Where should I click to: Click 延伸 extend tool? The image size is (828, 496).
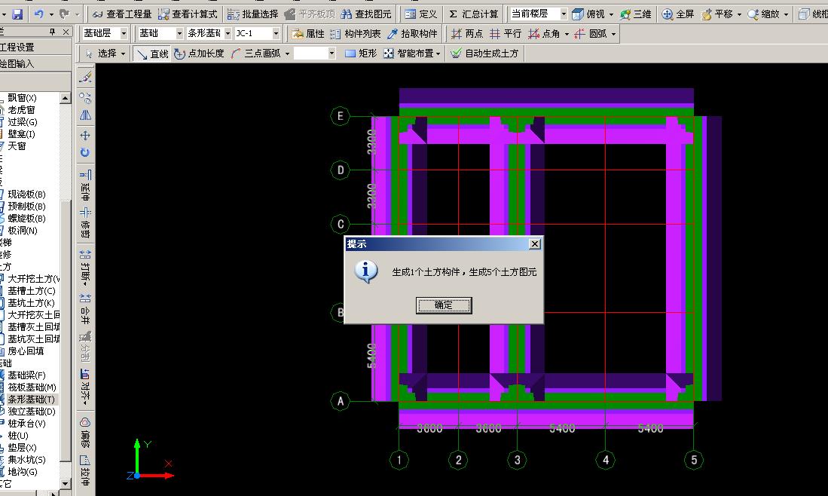pyautogui.click(x=85, y=185)
